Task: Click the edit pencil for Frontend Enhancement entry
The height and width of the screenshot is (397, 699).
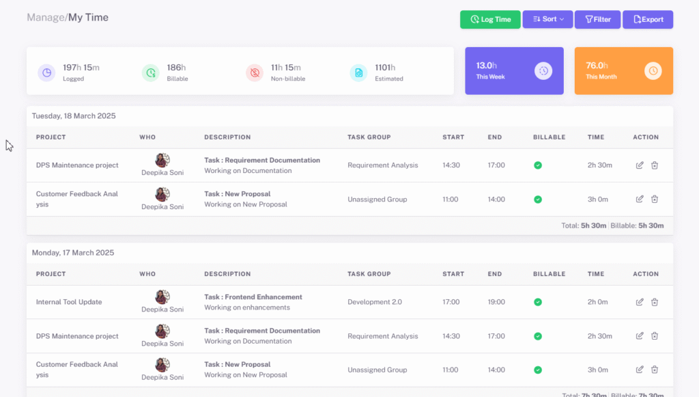Action: (x=640, y=301)
